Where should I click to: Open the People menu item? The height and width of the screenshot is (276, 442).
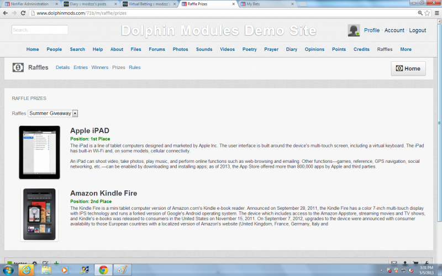click(x=54, y=49)
